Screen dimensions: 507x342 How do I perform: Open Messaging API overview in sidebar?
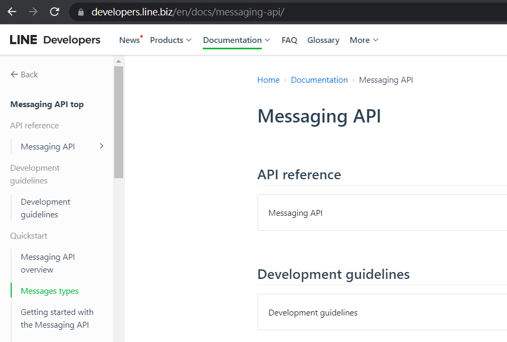point(48,264)
